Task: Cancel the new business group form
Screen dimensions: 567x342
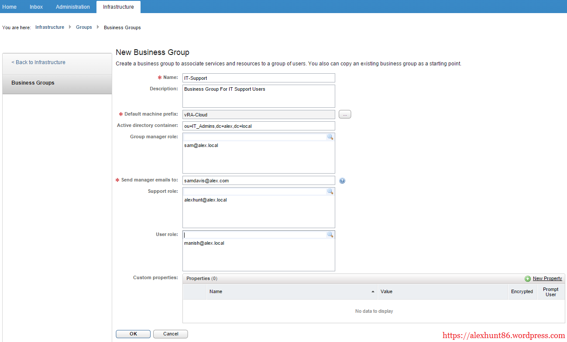Action: 171,334
